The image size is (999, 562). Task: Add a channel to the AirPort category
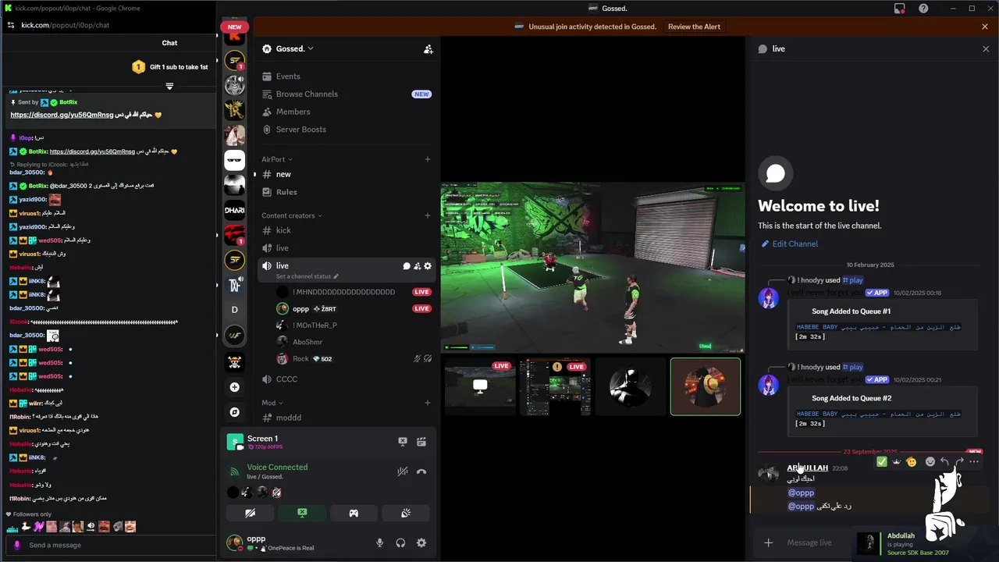tap(427, 159)
